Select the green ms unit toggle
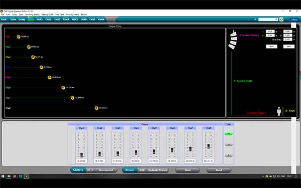The height and width of the screenshot is (188, 301). click(229, 134)
